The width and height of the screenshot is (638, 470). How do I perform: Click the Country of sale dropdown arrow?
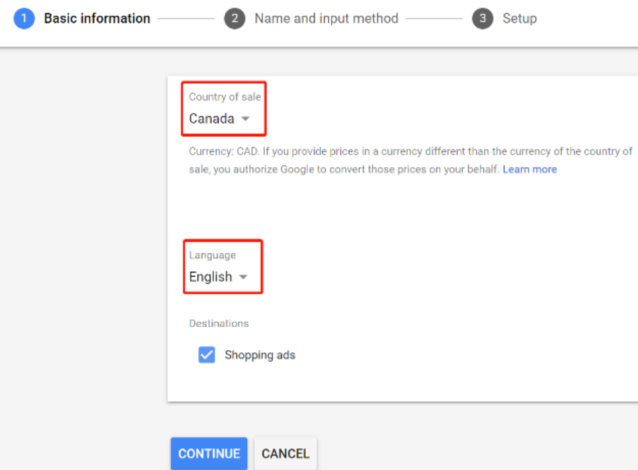coord(245,119)
